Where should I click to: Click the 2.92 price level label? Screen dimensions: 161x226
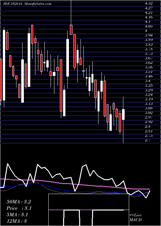point(149,122)
